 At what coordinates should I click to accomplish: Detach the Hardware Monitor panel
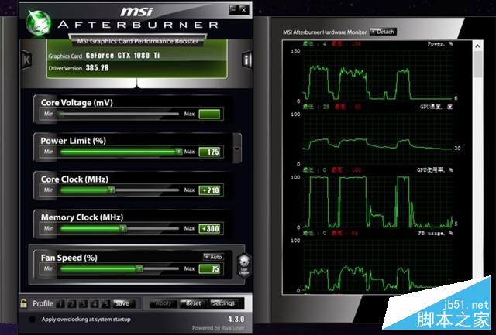click(x=382, y=32)
